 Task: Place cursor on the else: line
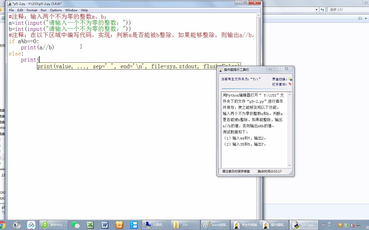(16, 54)
